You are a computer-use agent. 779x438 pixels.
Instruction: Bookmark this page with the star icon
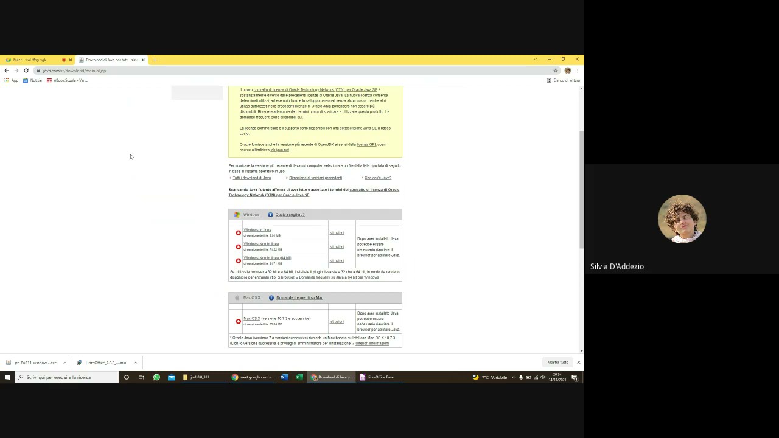pyautogui.click(x=556, y=71)
